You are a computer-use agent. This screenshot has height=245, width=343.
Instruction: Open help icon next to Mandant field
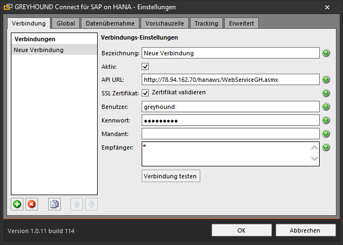pos(326,133)
